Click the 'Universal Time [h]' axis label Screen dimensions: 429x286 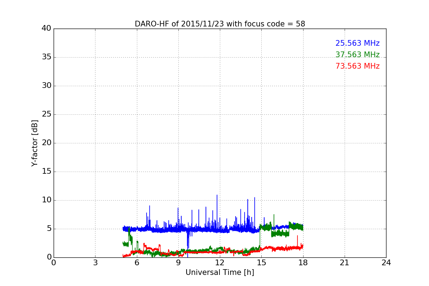(220, 272)
